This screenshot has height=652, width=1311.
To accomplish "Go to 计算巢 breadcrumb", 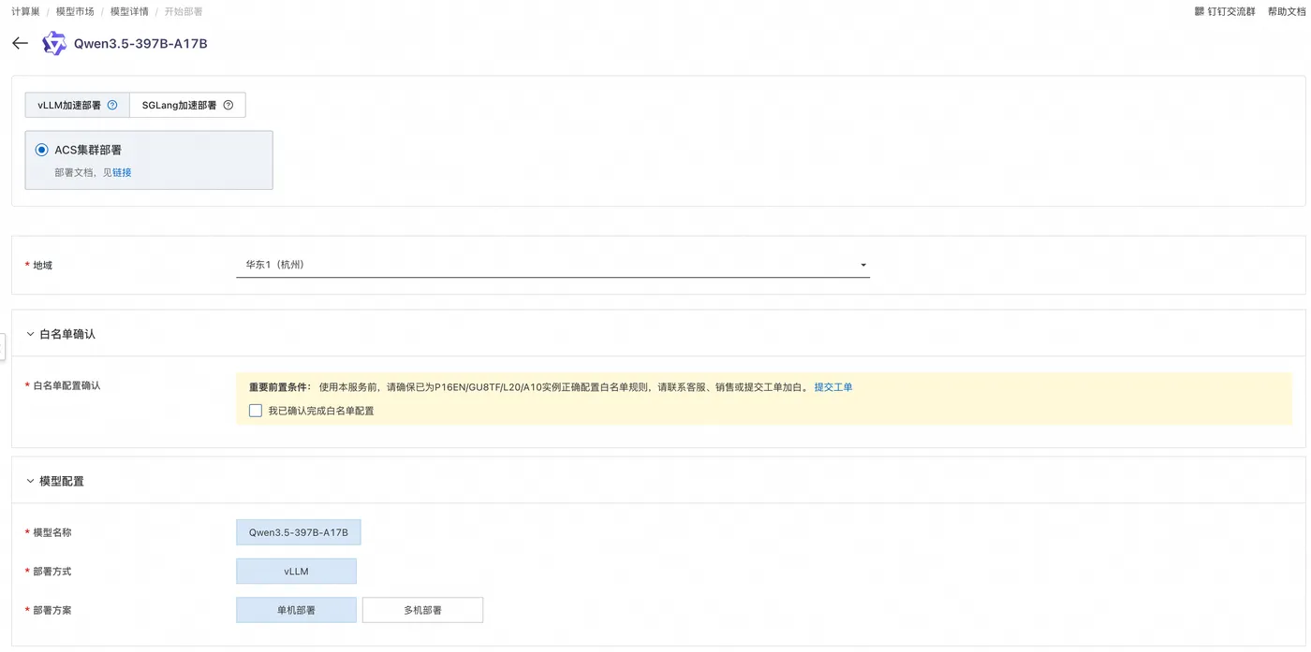I will pyautogui.click(x=25, y=12).
